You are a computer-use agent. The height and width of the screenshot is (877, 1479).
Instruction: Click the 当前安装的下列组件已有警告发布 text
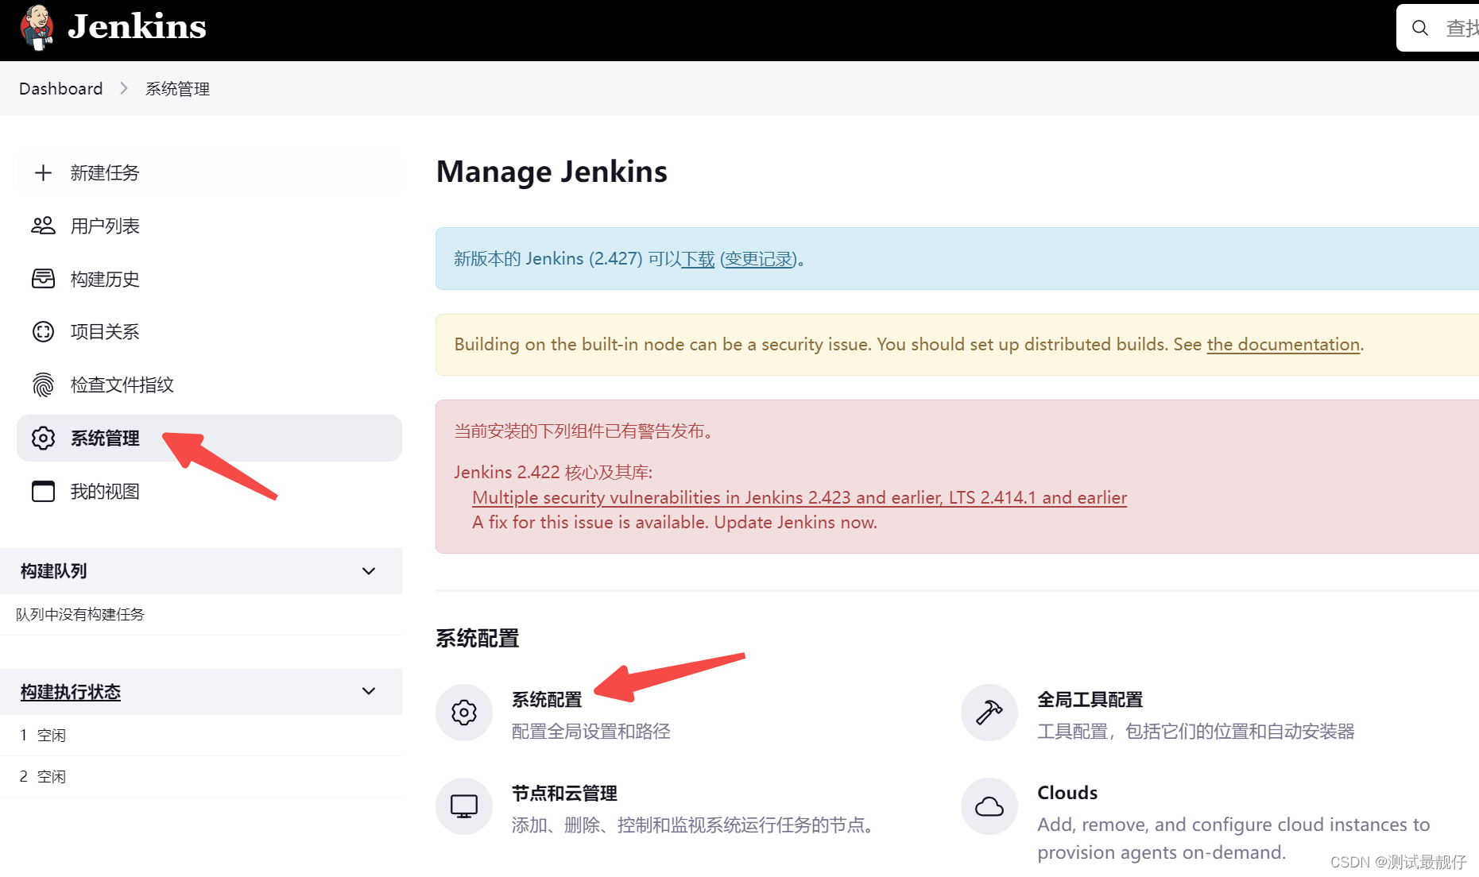[x=583, y=431]
